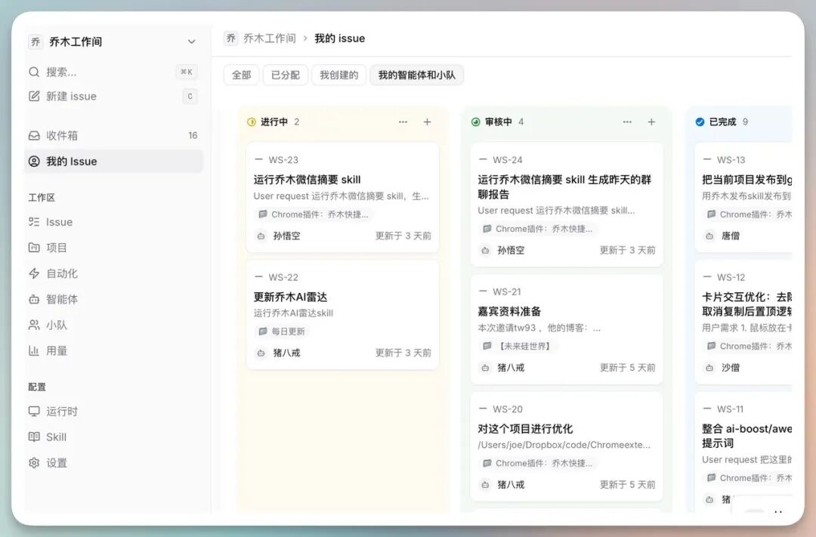
Task: Open 小队 teams page
Action: tap(113, 326)
